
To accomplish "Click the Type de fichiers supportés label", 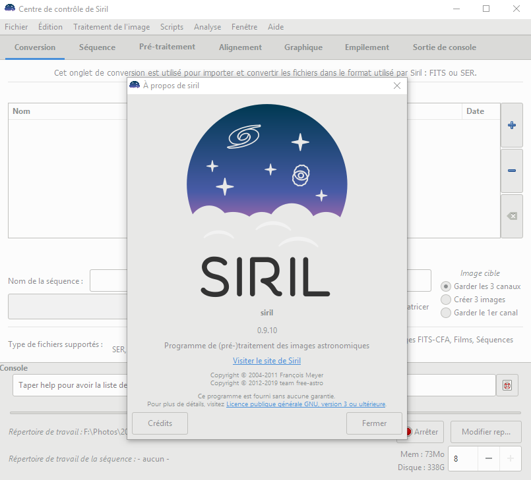I will (55, 344).
